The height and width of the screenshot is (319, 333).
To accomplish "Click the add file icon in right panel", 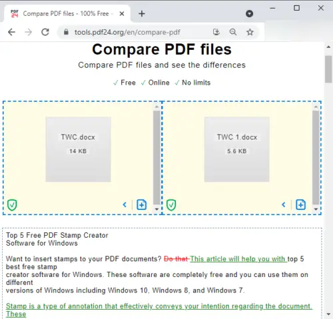I will pyautogui.click(x=300, y=204).
